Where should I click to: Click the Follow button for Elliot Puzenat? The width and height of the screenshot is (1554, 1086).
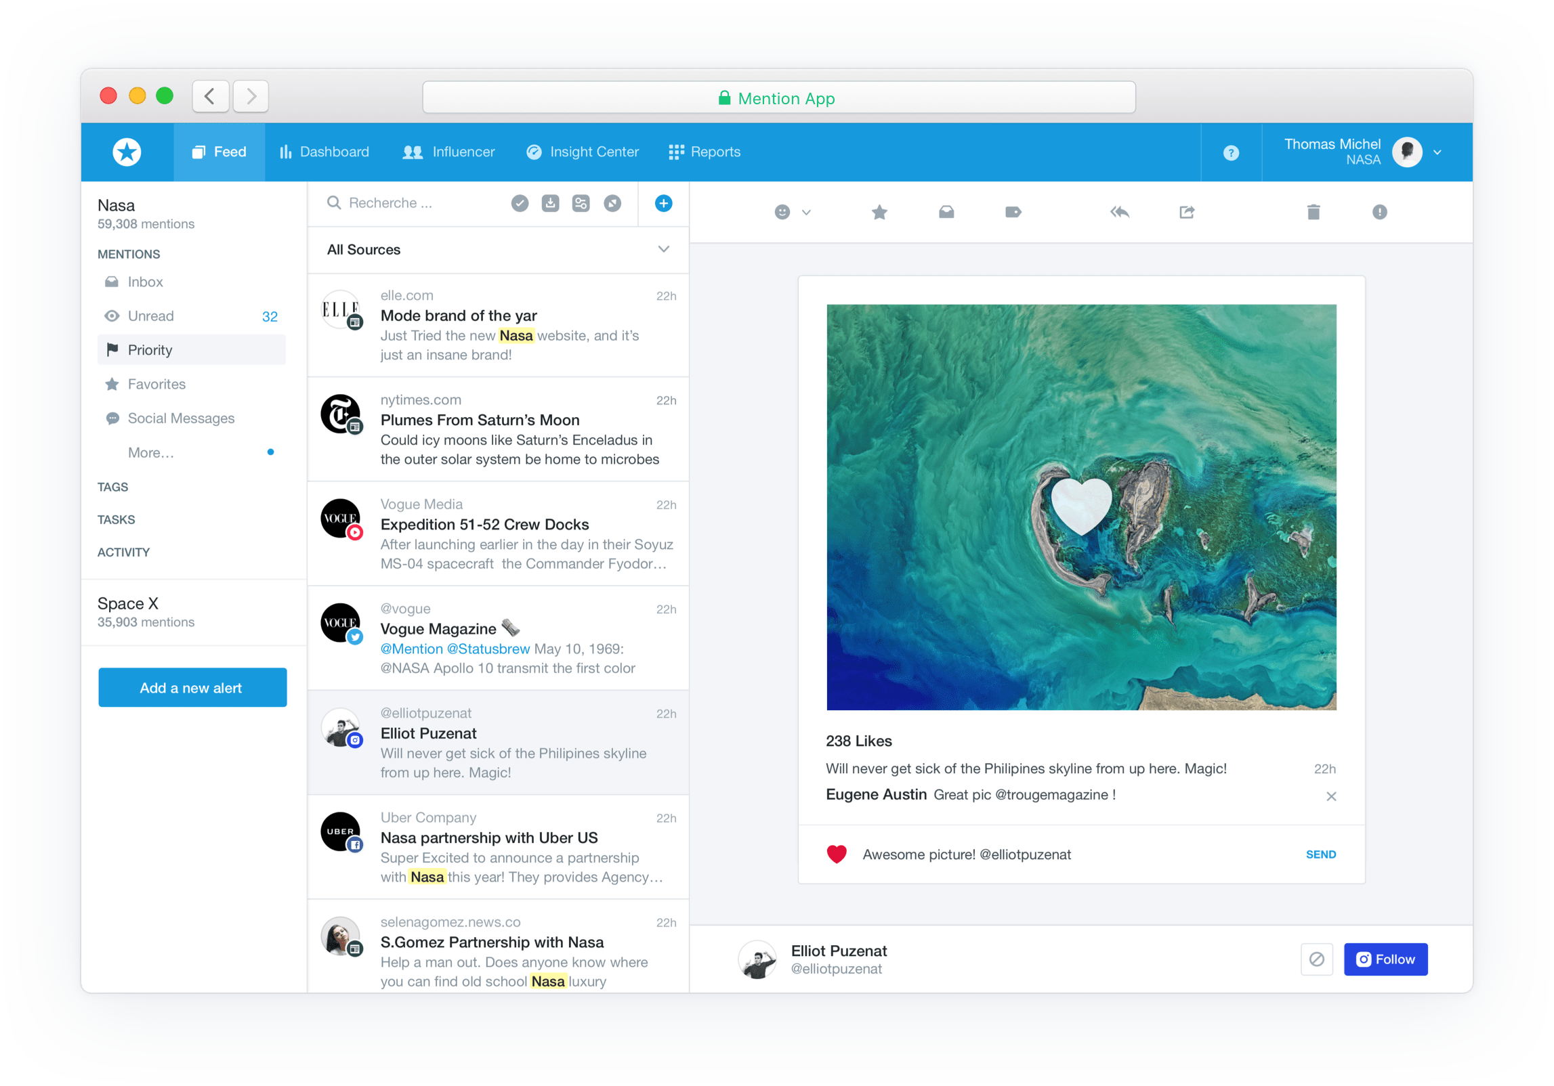click(1385, 959)
